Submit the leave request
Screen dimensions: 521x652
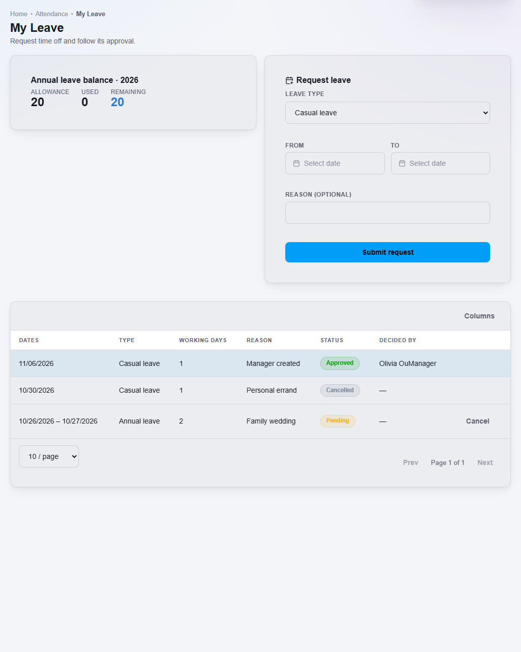click(x=387, y=252)
